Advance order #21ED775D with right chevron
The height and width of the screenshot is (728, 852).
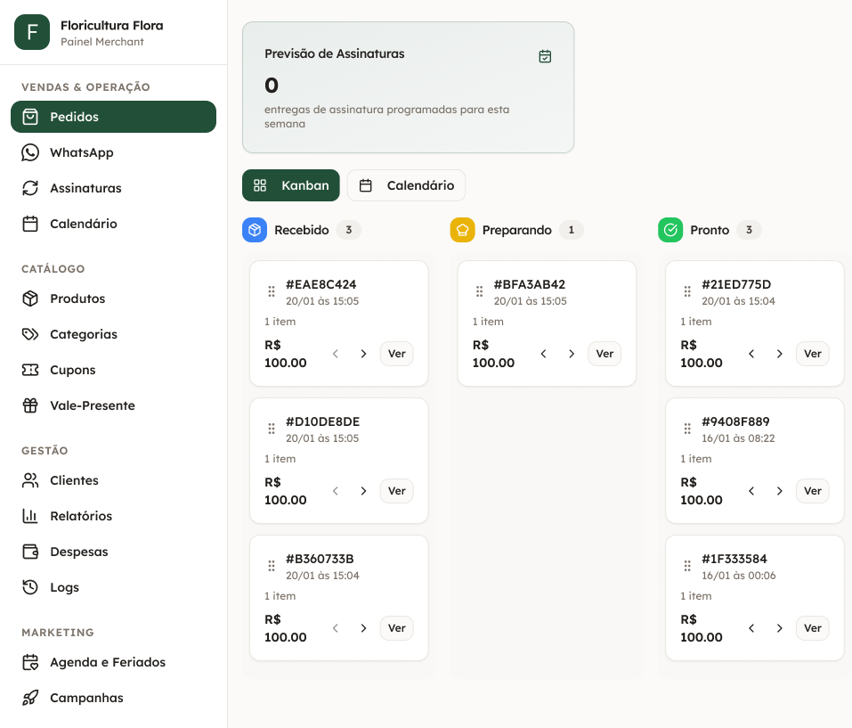pyautogui.click(x=779, y=354)
